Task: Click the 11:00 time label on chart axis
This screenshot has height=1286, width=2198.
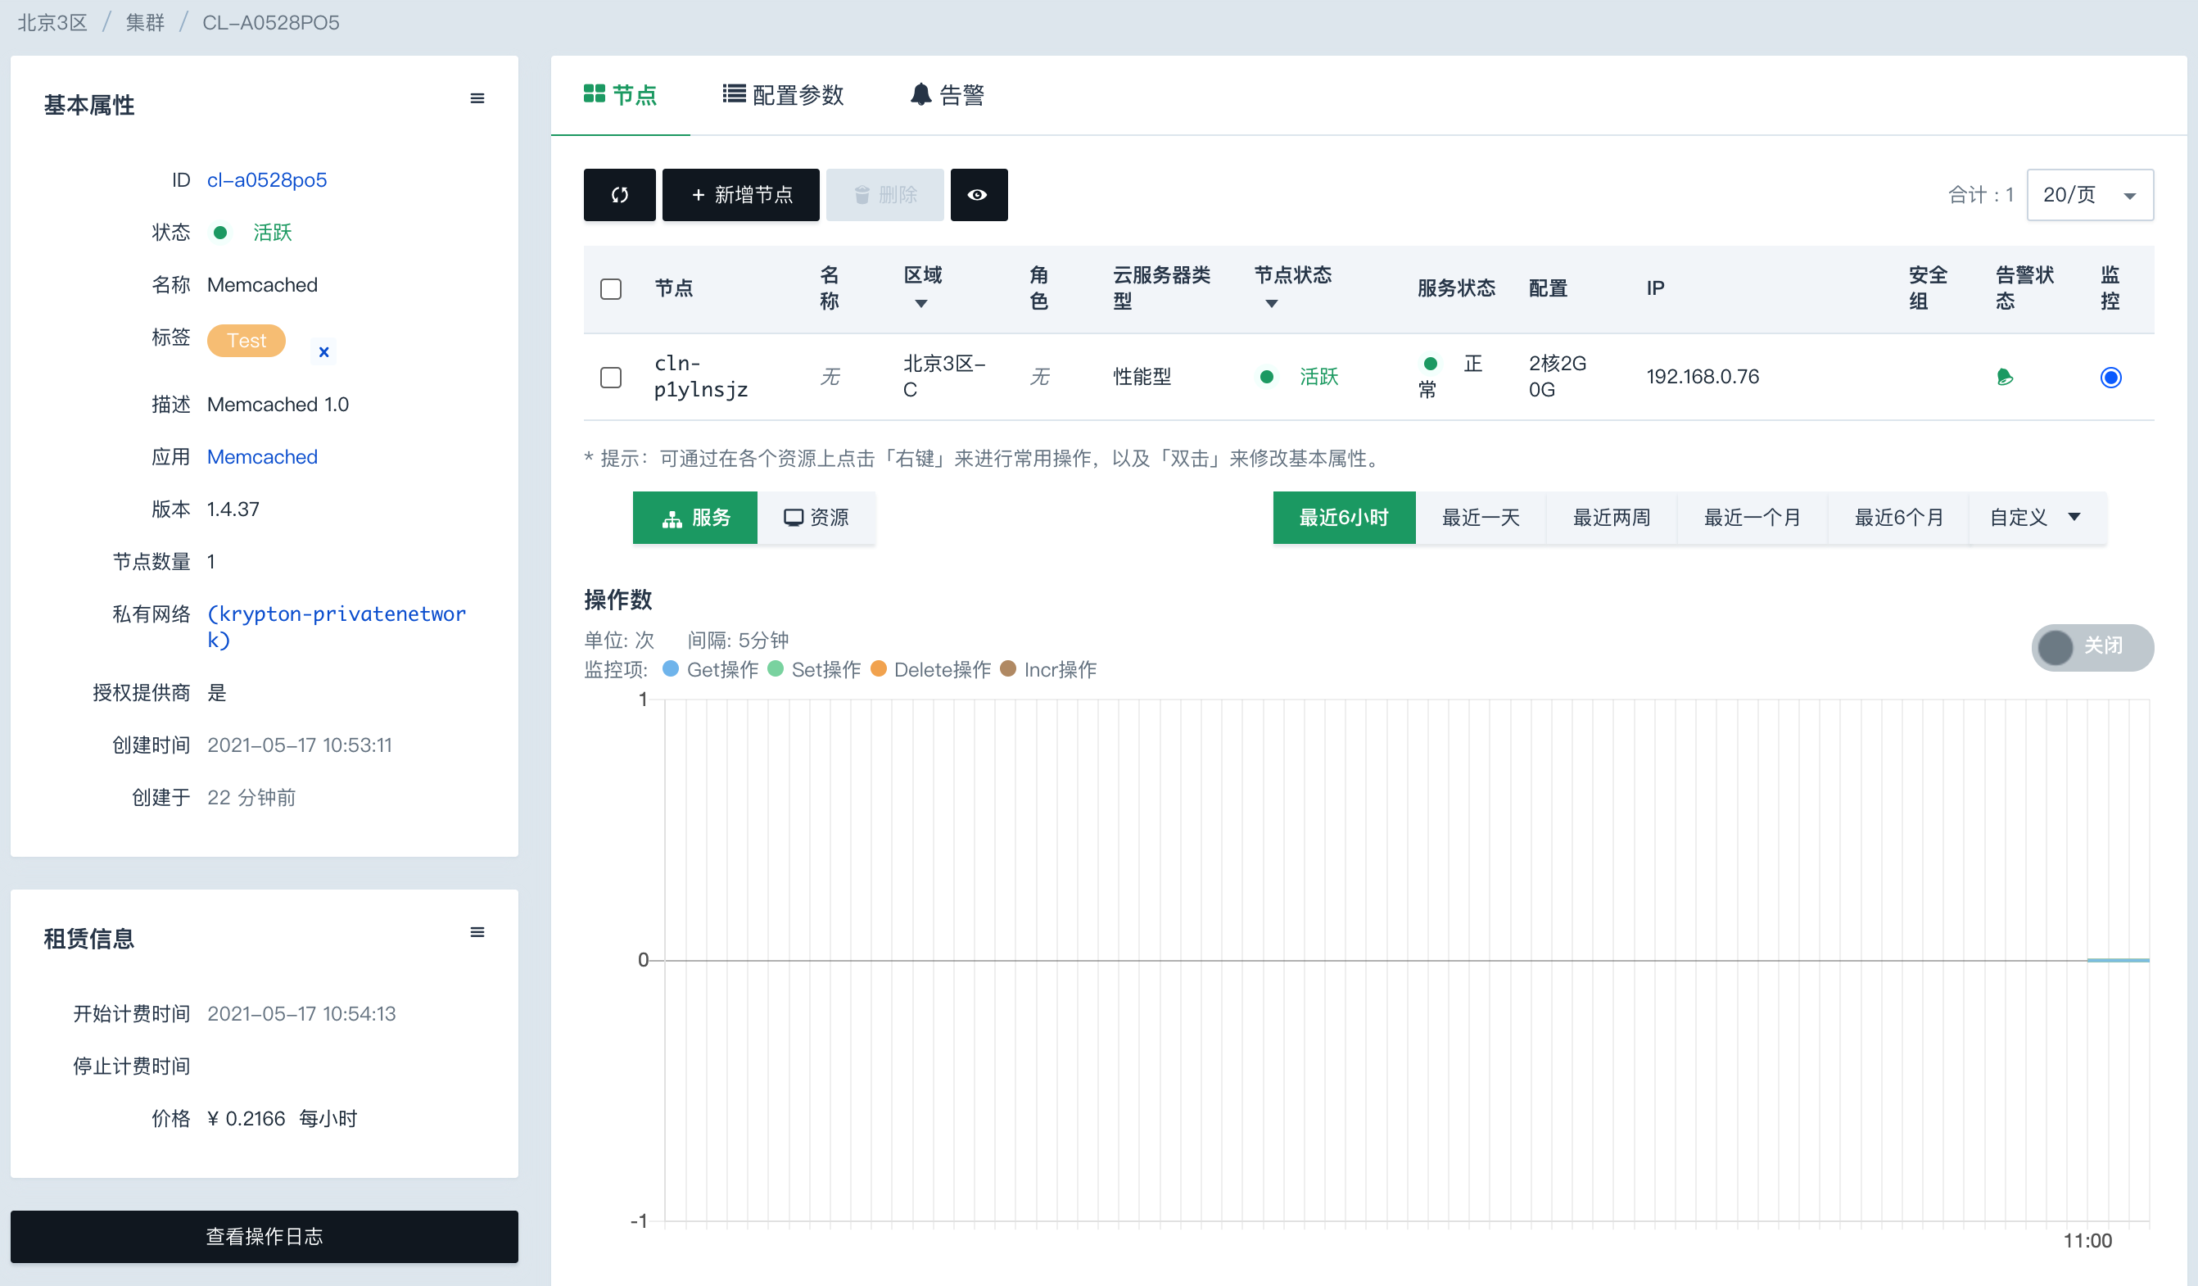Action: coord(2087,1242)
